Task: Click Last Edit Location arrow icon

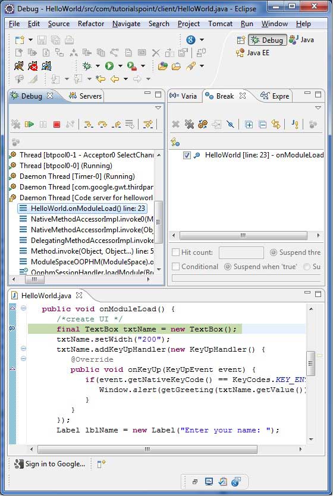Action: tap(100, 79)
